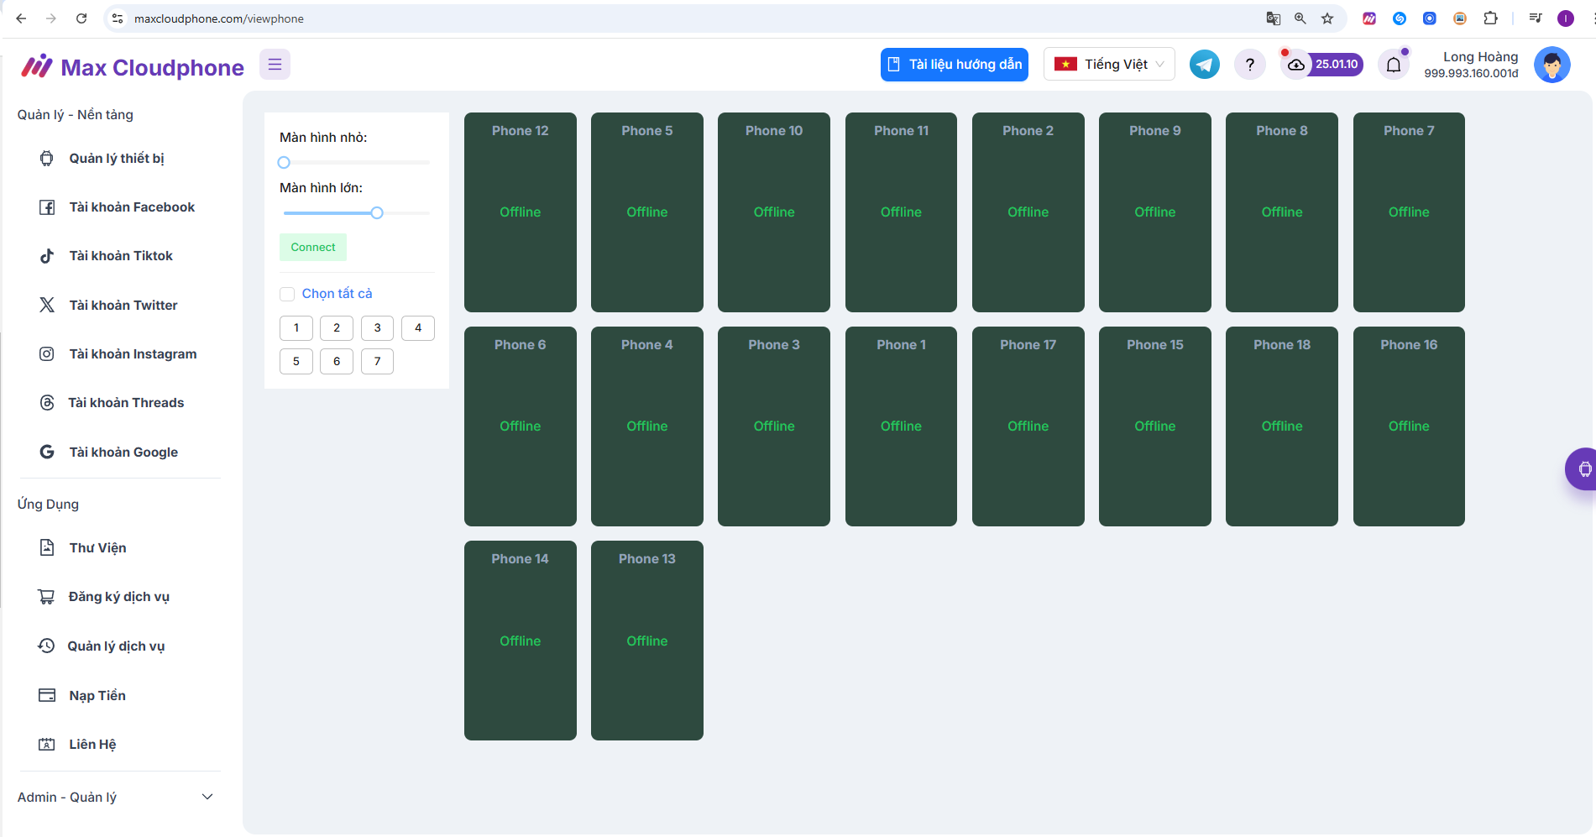The image size is (1596, 837).
Task: Click the Màn hình lớn slider handle
Action: pyautogui.click(x=377, y=213)
